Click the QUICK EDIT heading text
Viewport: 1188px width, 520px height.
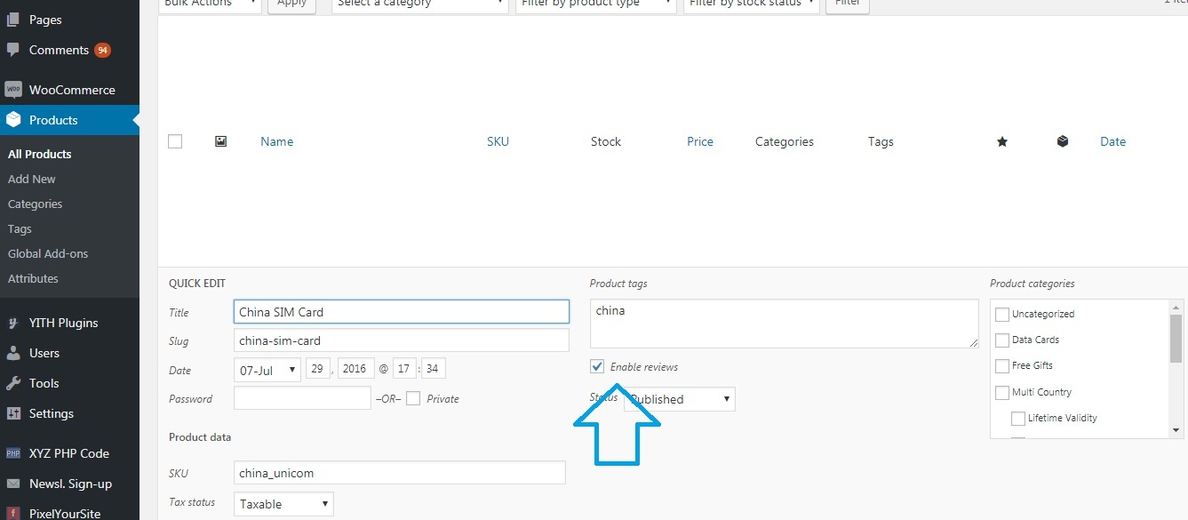[x=197, y=284]
